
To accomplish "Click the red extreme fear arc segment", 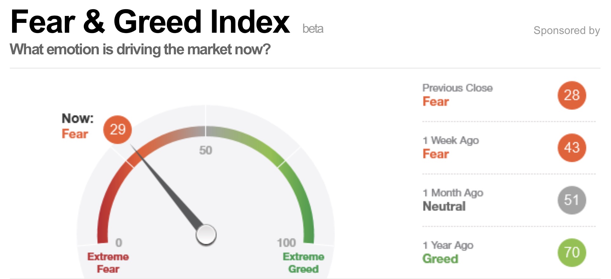I will [108, 203].
